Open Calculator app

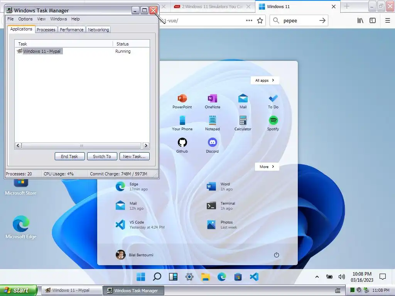coord(243,123)
